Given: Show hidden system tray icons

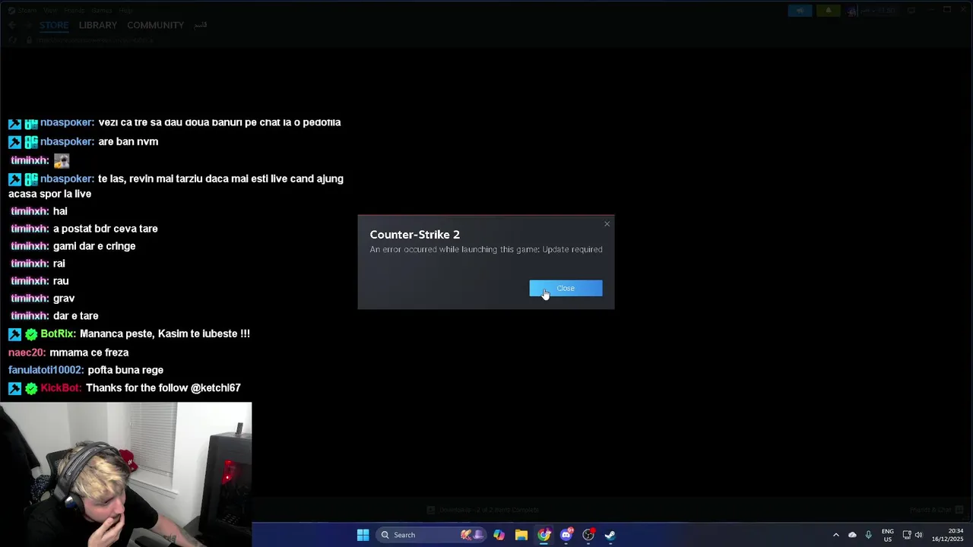Looking at the screenshot, I should [x=835, y=535].
